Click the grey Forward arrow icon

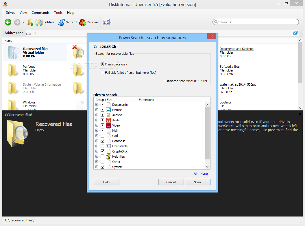(x=17, y=22)
